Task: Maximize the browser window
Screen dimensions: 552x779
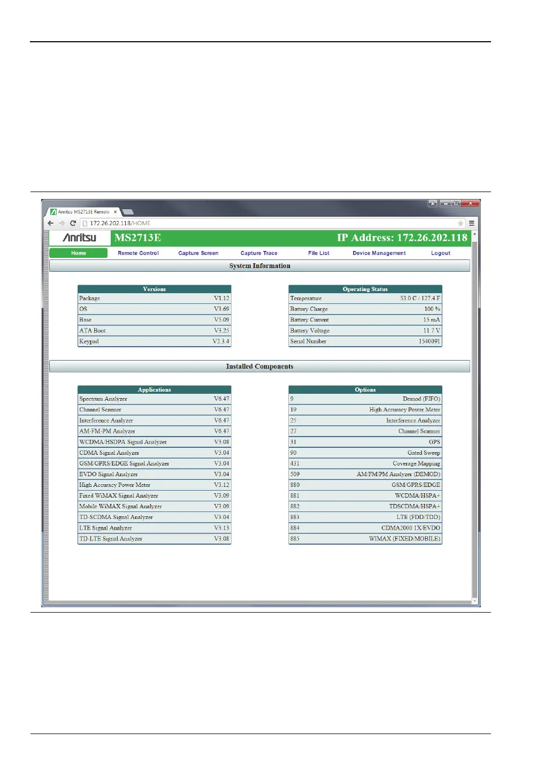Action: pos(456,203)
